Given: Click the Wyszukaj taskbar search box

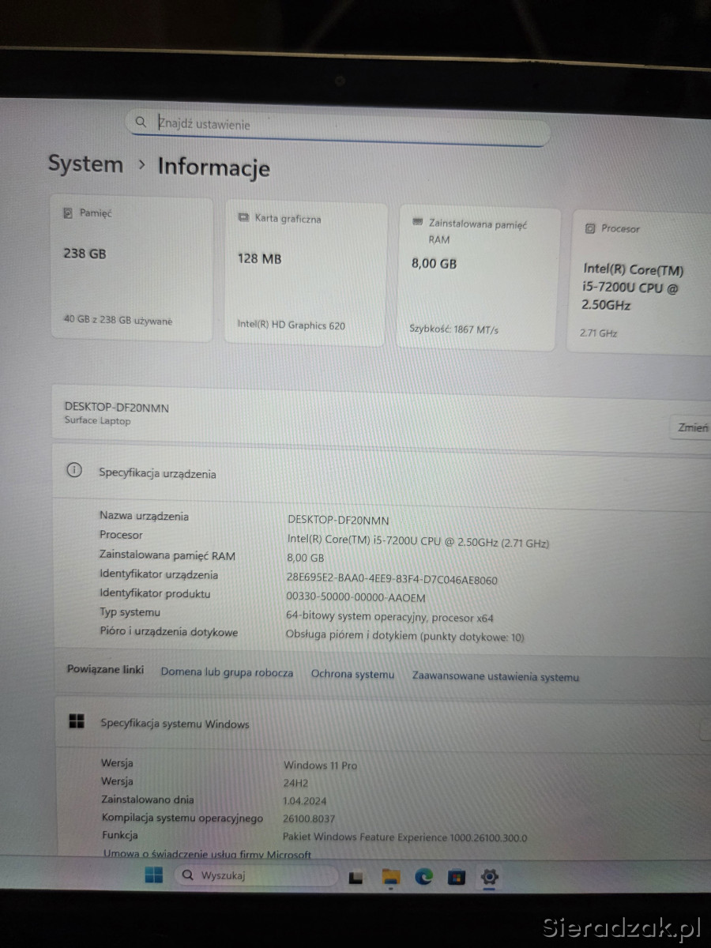Looking at the screenshot, I should [x=253, y=875].
